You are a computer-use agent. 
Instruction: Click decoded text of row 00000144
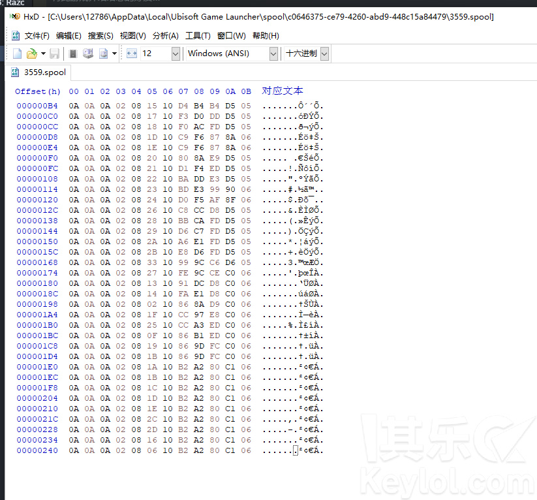pyautogui.click(x=293, y=231)
